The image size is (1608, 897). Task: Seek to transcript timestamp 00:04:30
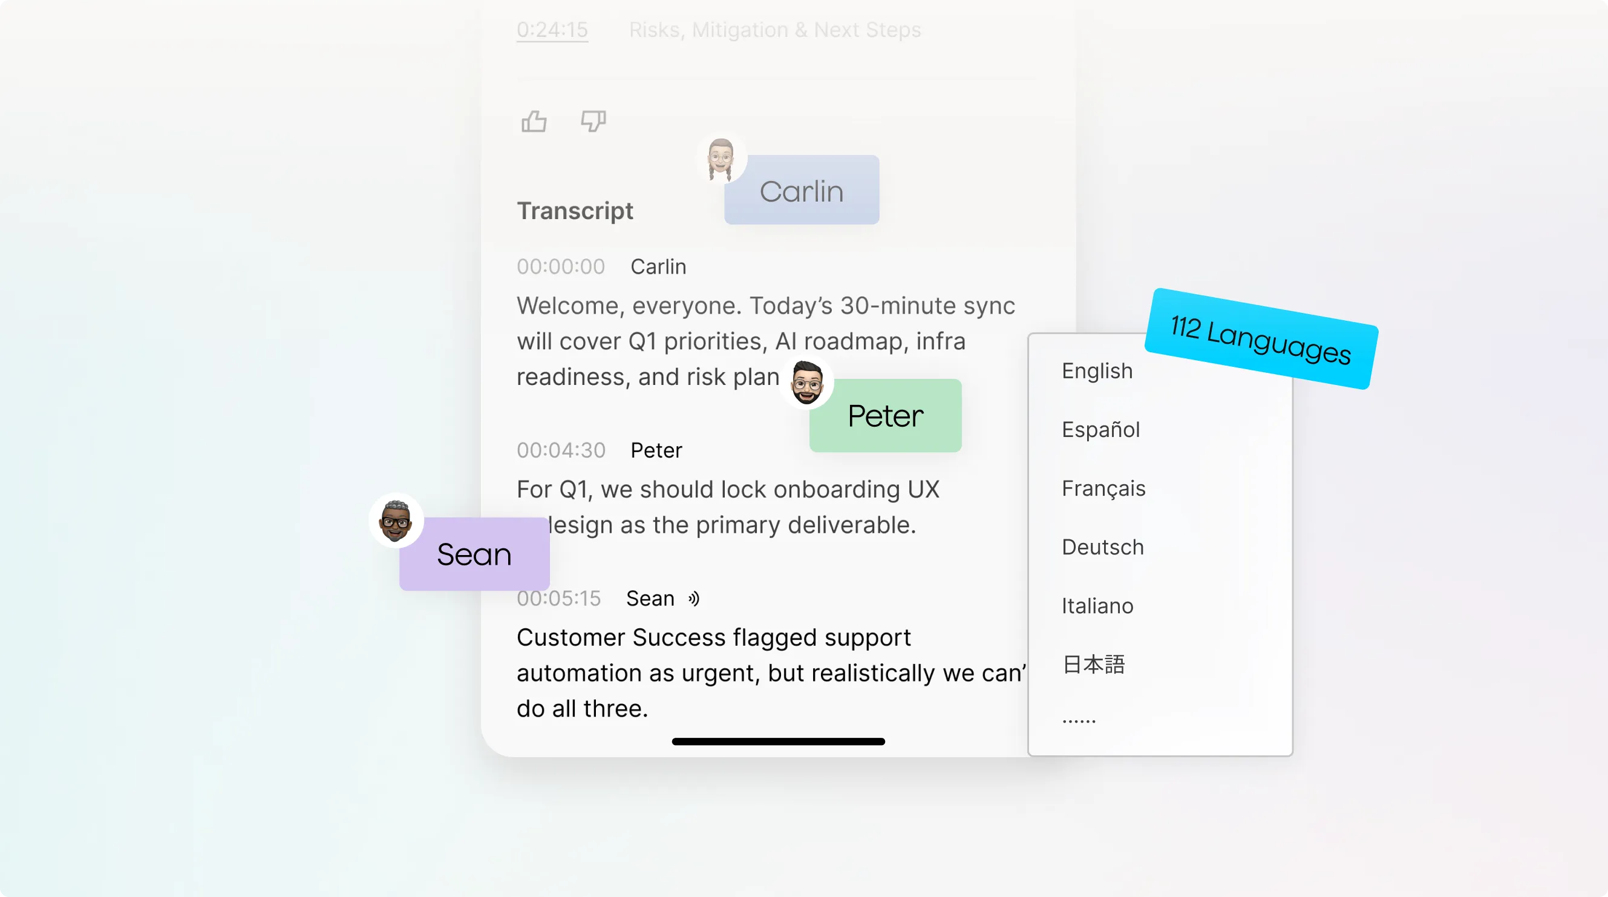tap(561, 450)
